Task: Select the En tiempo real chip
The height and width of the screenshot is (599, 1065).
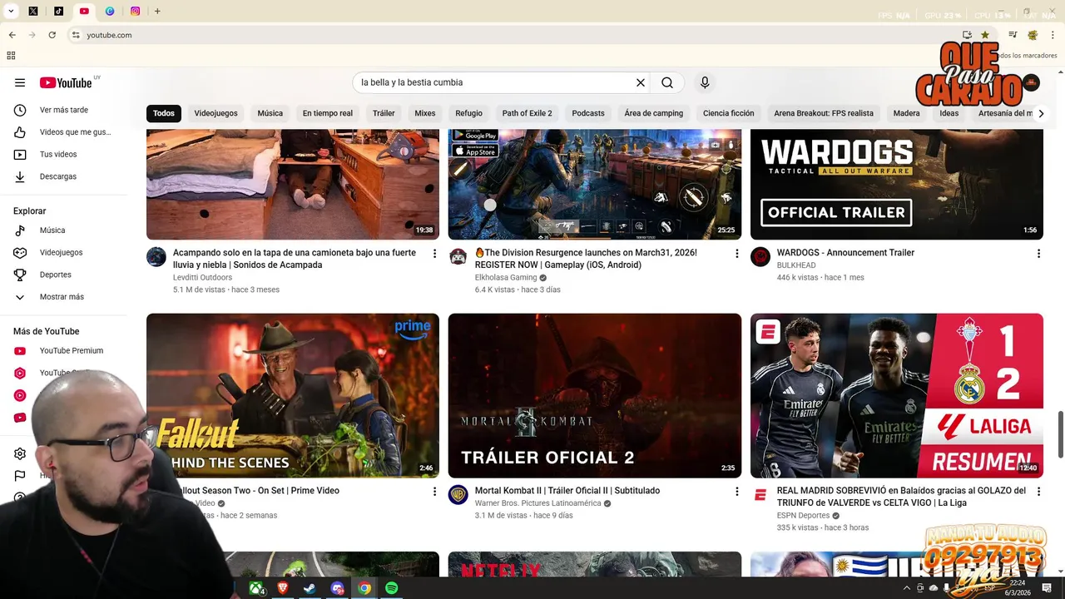Action: tap(327, 113)
